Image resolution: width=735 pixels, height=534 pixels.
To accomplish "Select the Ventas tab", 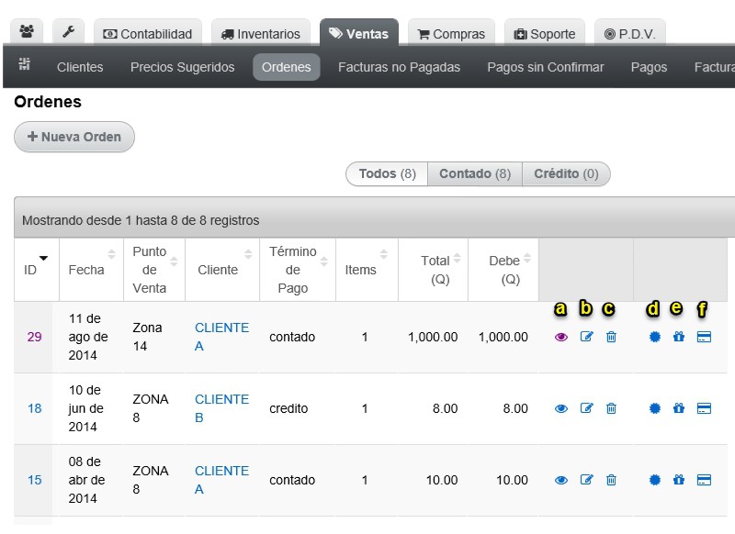I will coord(359,33).
